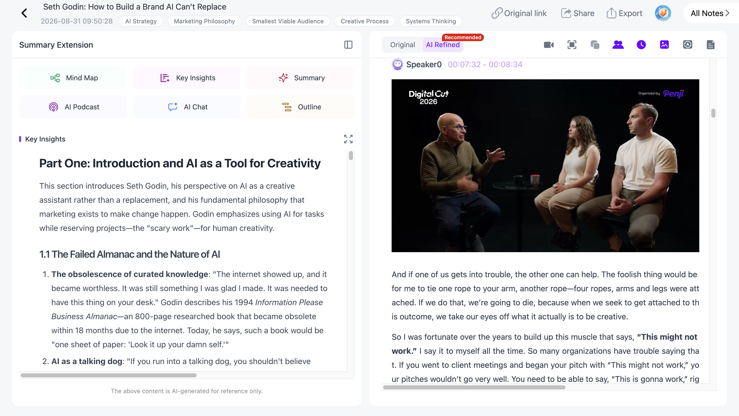Click the 'Summary Extension' header text
This screenshot has width=739, height=416.
tap(56, 45)
